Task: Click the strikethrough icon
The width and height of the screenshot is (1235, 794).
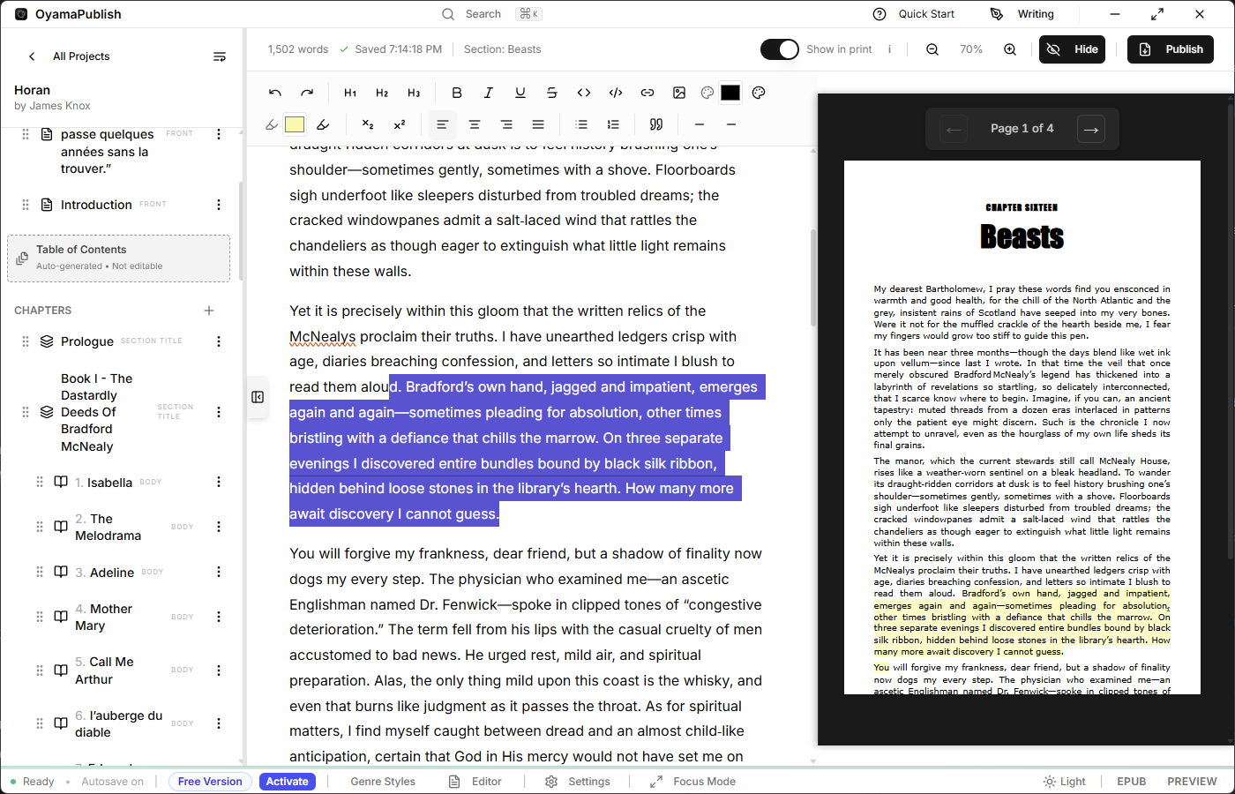Action: coord(552,93)
